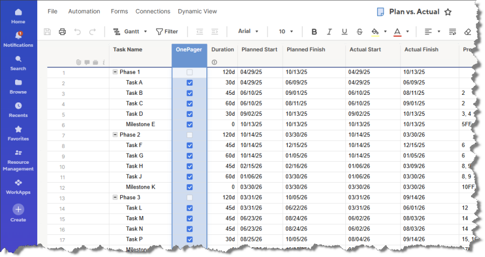Open fill color dropdown arrow
The image size is (485, 257).
pos(385,32)
